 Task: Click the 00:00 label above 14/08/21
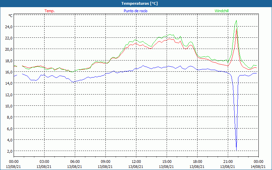(258, 162)
